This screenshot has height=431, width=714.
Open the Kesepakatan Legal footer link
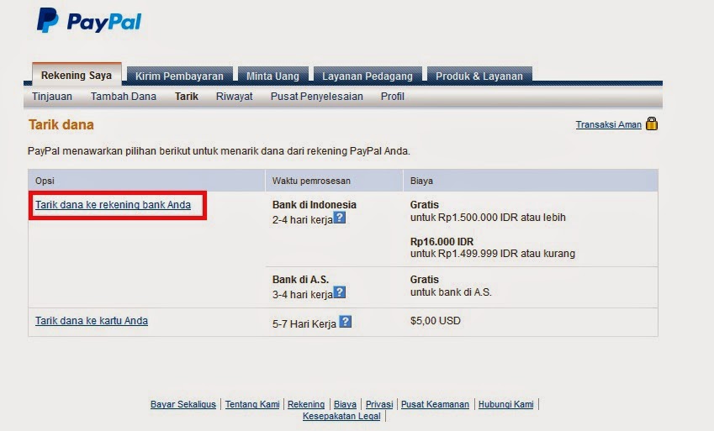click(x=341, y=416)
